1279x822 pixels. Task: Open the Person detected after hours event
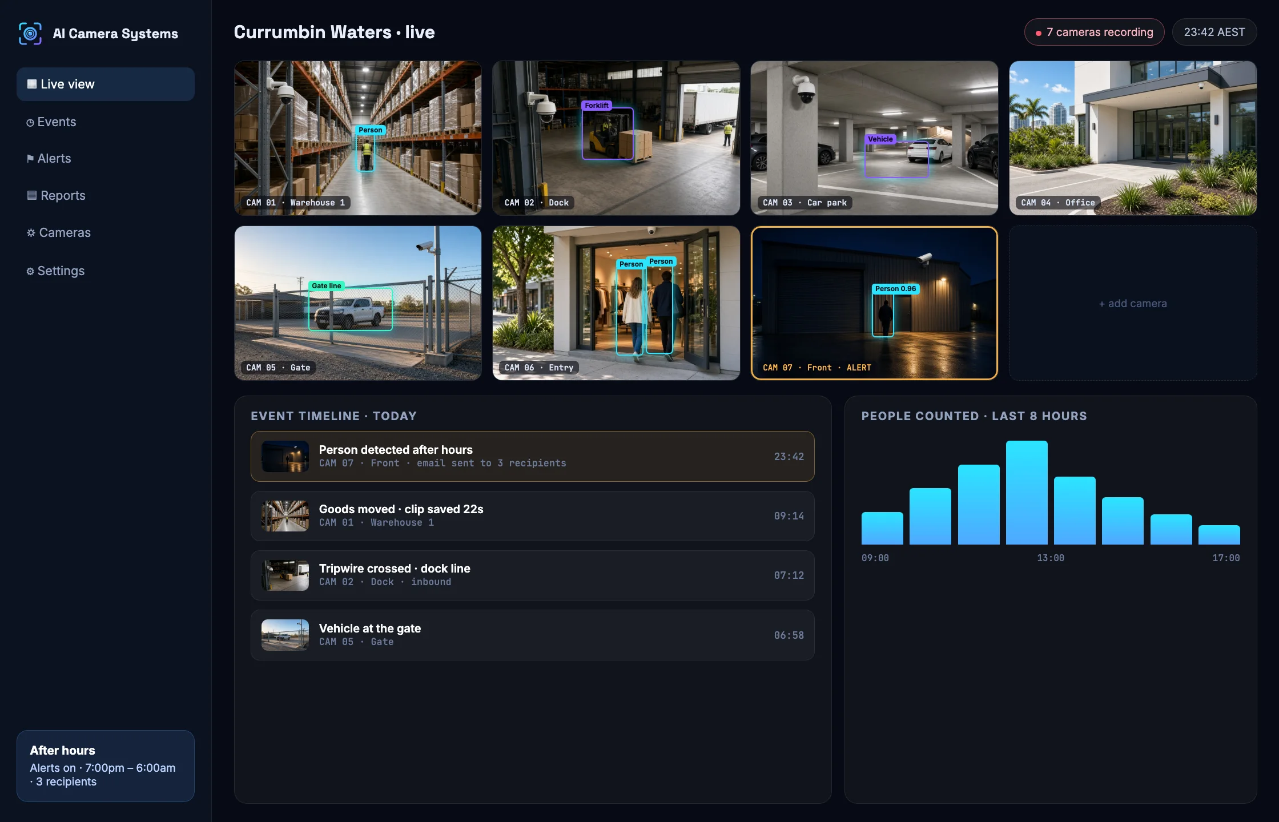point(532,456)
